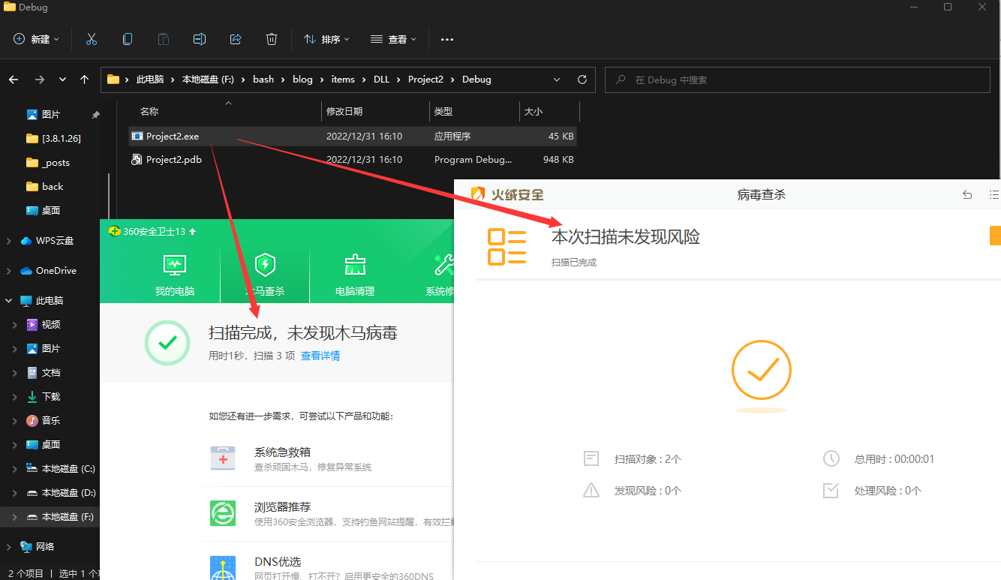Screen dimensions: 1001x580
Task: Expand the WPS云盘 tree node
Action: coord(9,241)
